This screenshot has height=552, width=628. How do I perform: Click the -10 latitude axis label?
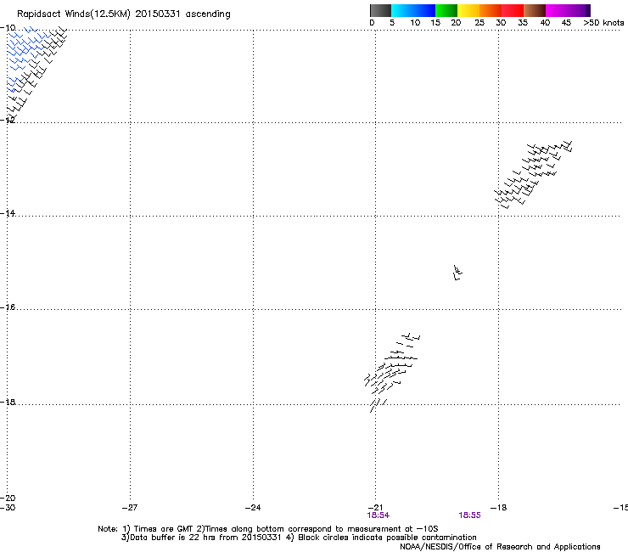[x=8, y=28]
